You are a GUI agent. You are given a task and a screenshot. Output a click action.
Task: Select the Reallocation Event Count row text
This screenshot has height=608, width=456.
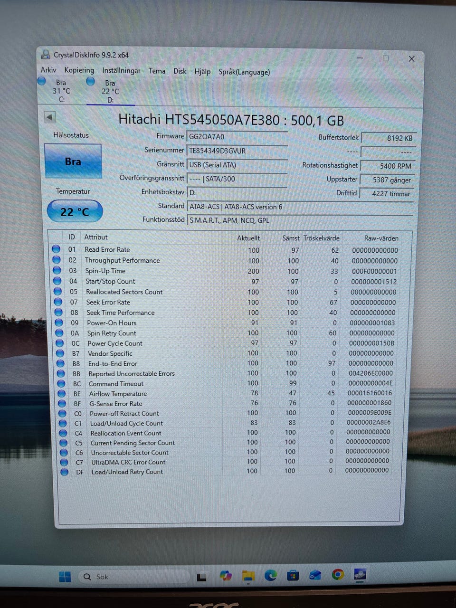tap(126, 433)
